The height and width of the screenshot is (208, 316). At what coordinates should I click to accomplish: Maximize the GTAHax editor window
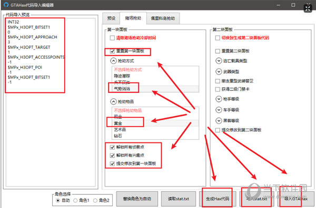pyautogui.click(x=293, y=5)
